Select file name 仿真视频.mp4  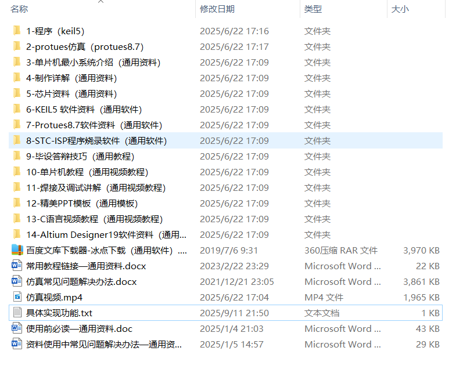[55, 298]
